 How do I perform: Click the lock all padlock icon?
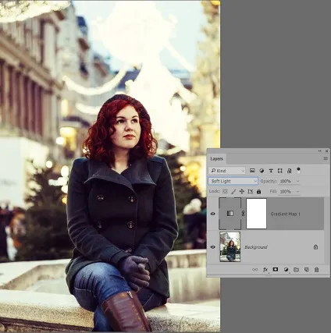click(258, 192)
